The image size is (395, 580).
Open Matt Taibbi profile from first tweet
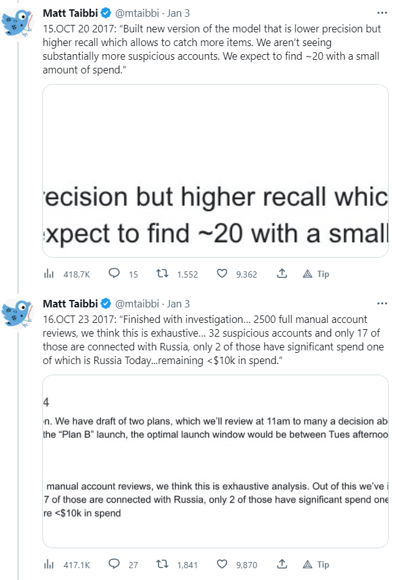(70, 12)
